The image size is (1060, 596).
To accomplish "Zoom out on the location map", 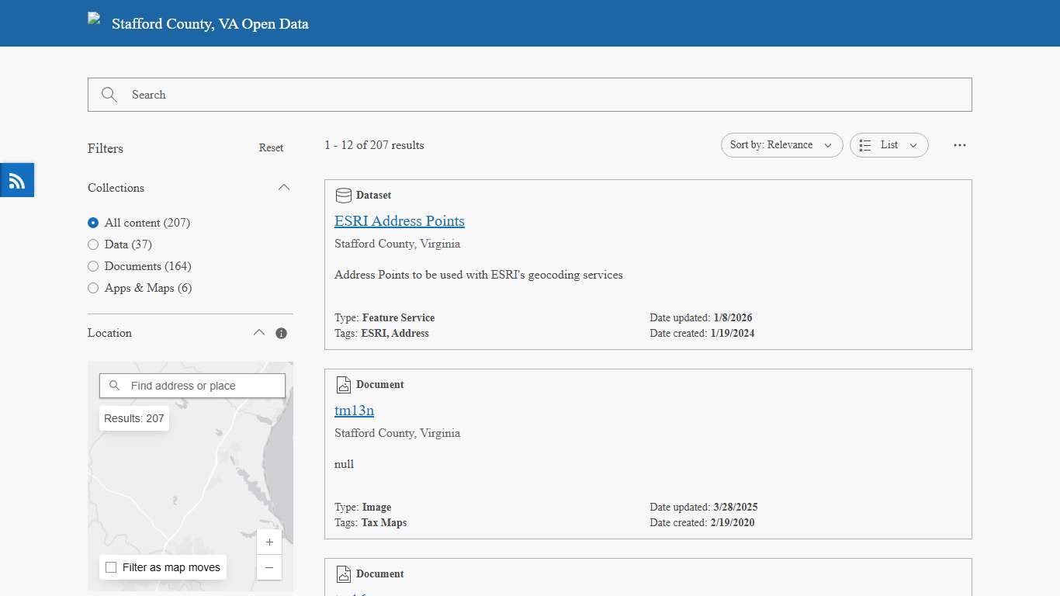I will pos(269,567).
